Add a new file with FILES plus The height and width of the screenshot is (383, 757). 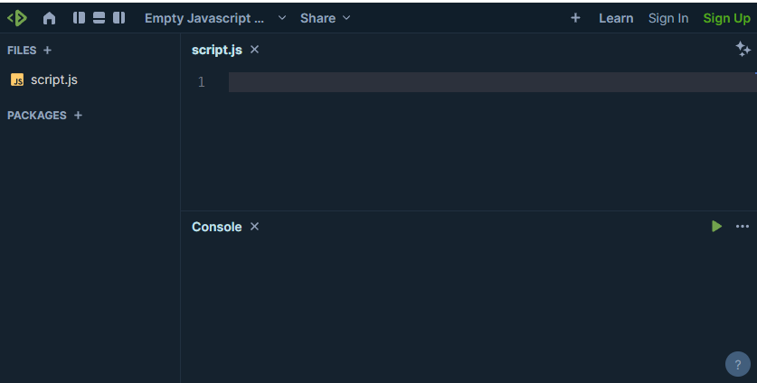tap(48, 51)
